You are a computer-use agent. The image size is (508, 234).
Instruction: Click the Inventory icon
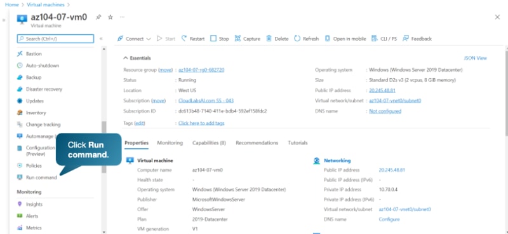pyautogui.click(x=20, y=113)
